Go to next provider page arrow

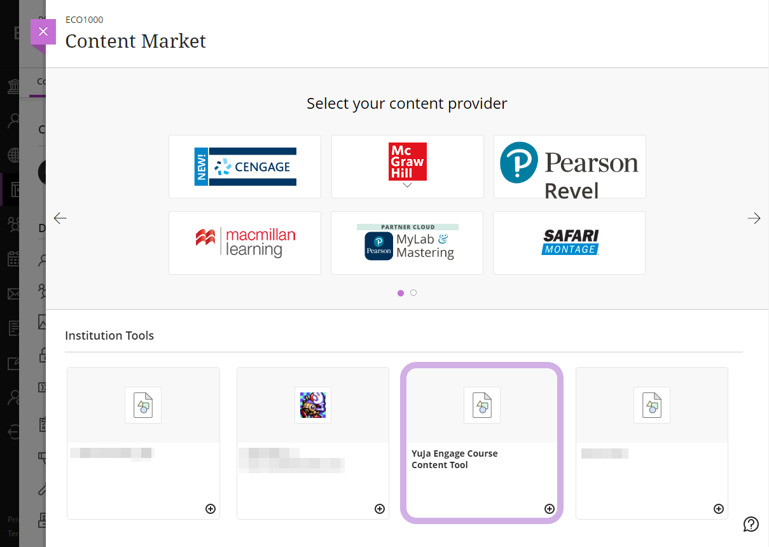point(754,218)
